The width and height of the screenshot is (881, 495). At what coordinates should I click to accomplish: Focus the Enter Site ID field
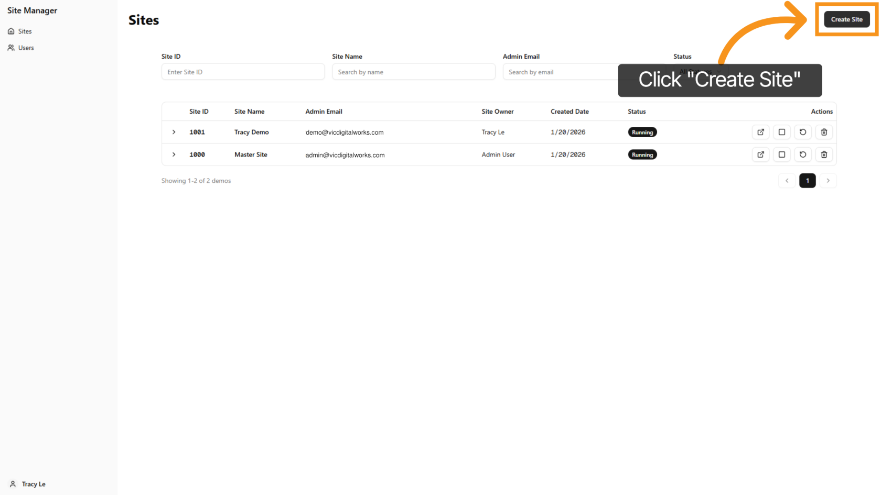coord(243,72)
